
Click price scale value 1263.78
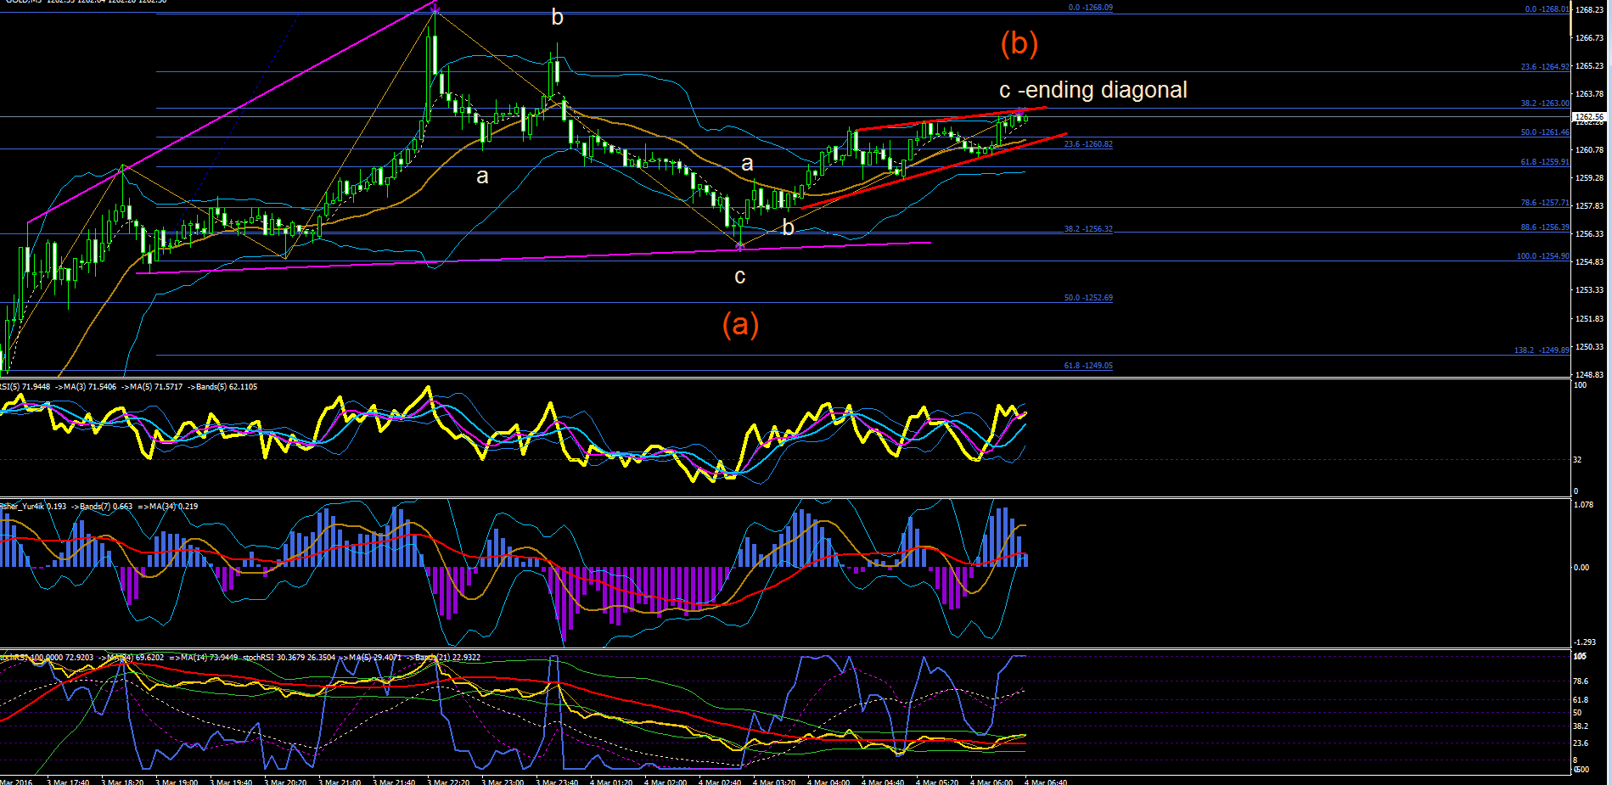1589,94
